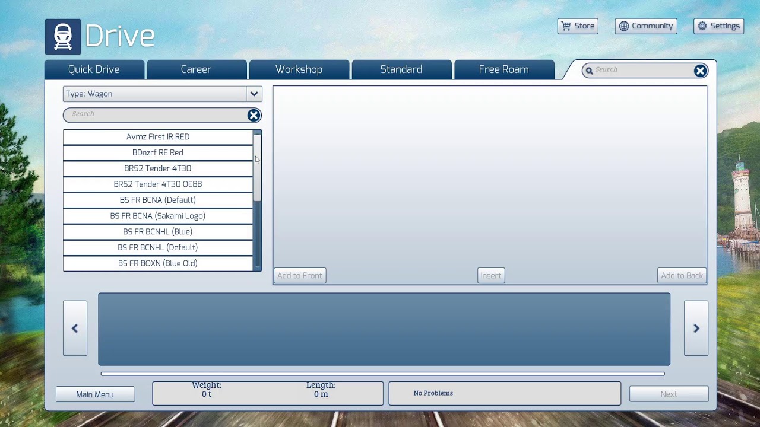Screen dimensions: 760x427
Task: Click the Next button
Action: (669, 394)
